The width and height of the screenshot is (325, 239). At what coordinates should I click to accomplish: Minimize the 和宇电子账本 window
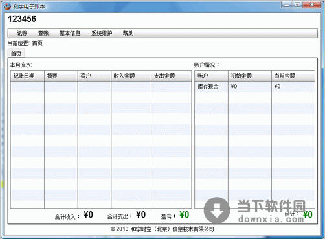coord(287,5)
